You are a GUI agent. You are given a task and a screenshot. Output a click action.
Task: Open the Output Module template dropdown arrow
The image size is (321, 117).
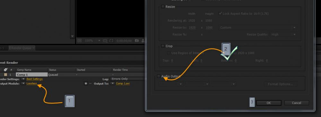(23, 84)
